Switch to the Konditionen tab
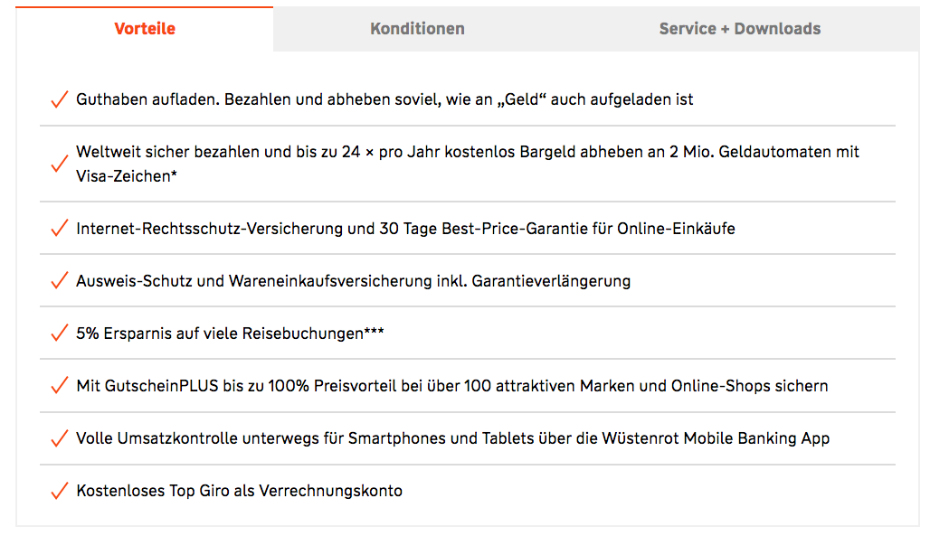This screenshot has width=930, height=536. click(x=418, y=28)
